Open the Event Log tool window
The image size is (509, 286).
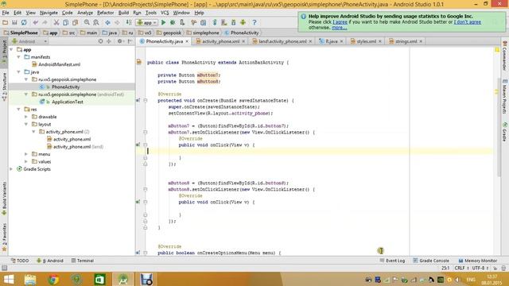[x=392, y=261]
